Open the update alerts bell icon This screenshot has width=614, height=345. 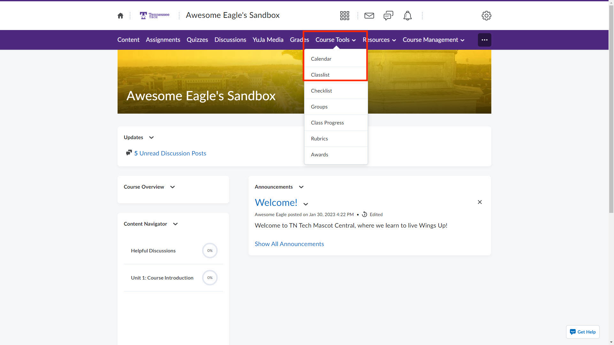[x=407, y=16]
